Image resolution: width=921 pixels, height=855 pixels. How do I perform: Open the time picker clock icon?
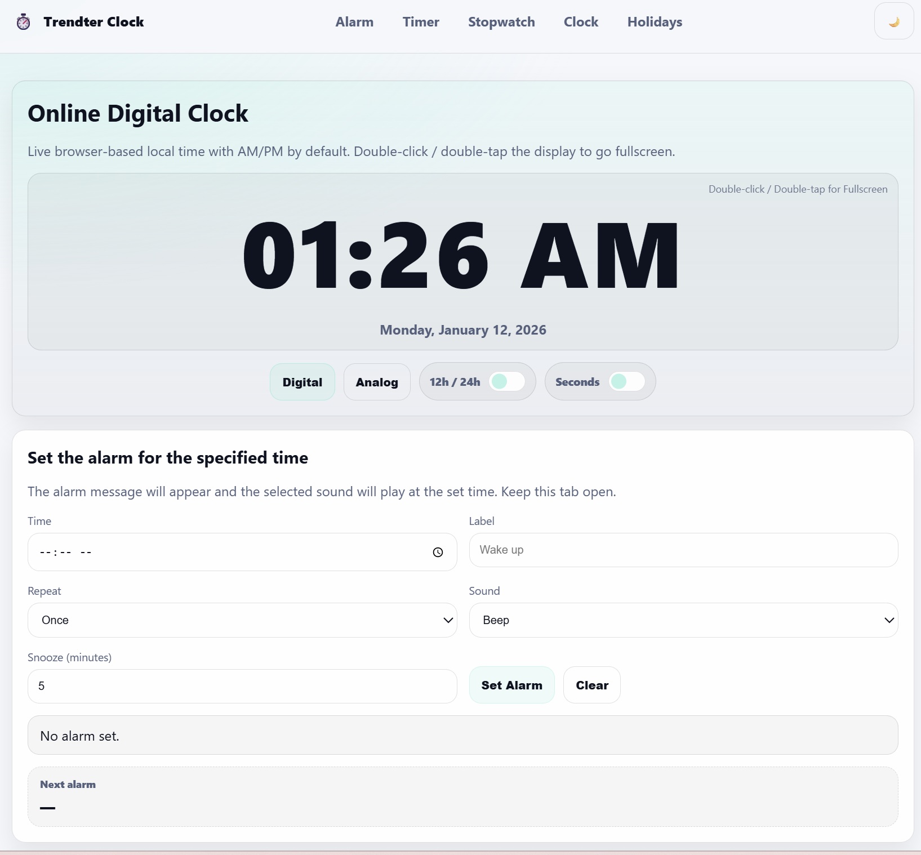pyautogui.click(x=438, y=552)
